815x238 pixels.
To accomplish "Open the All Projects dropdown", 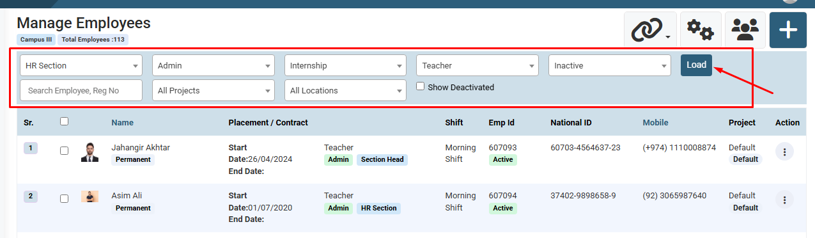I will [213, 90].
